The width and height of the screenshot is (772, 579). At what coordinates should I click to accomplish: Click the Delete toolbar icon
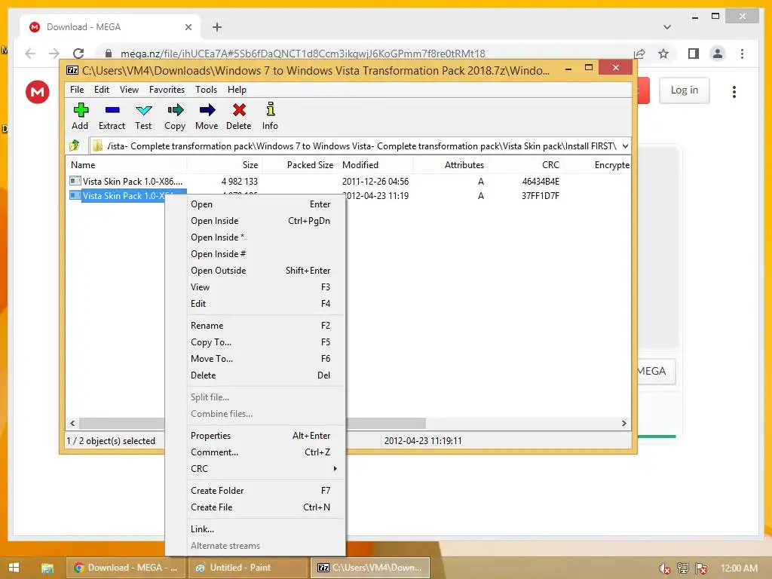tap(239, 116)
